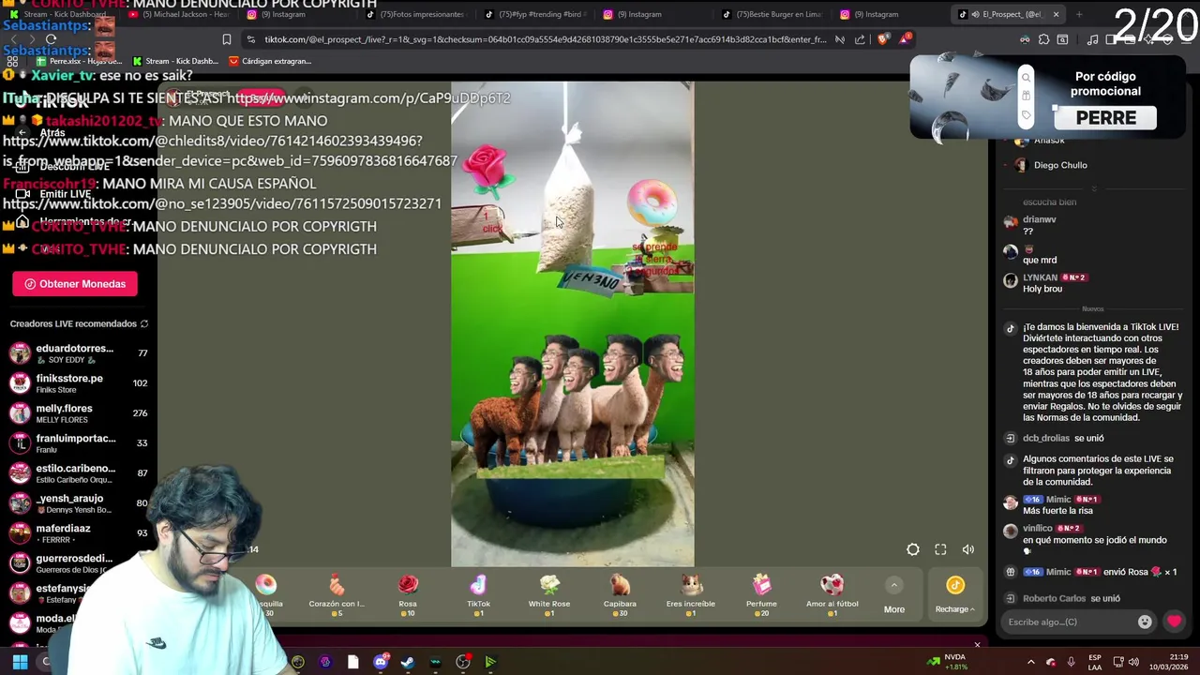
Task: Open Windows Start menu
Action: coord(20,662)
